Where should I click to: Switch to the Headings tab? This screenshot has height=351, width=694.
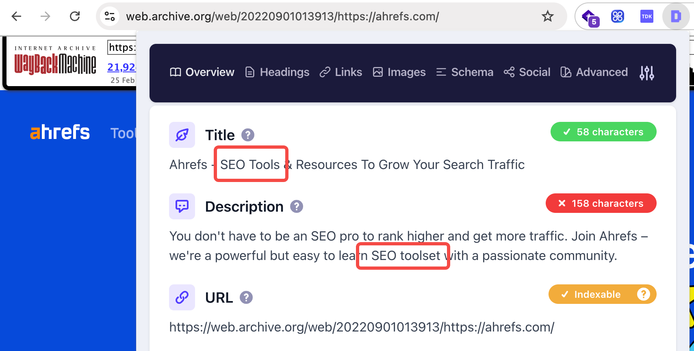[x=278, y=72]
